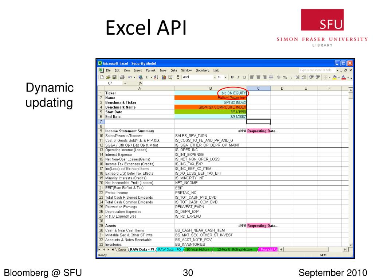Click the New workbook icon
Screen dimensions: 373x280
102,77
